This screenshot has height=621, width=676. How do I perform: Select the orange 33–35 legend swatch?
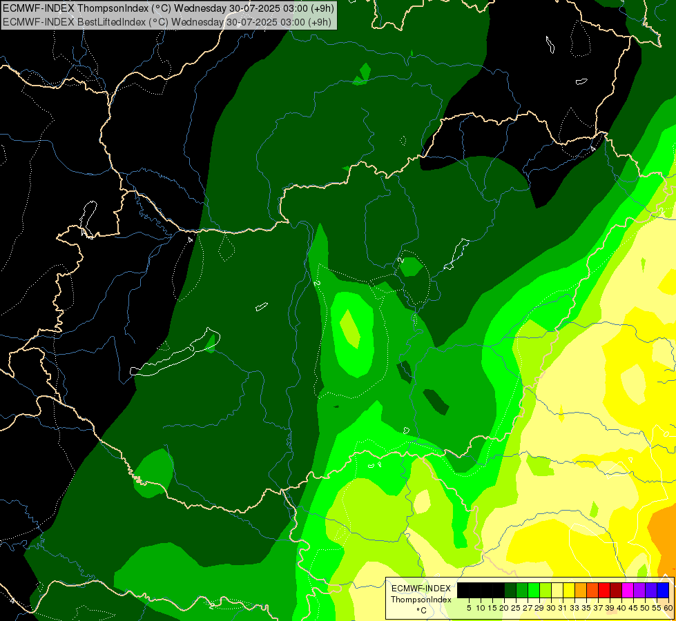pos(581,590)
